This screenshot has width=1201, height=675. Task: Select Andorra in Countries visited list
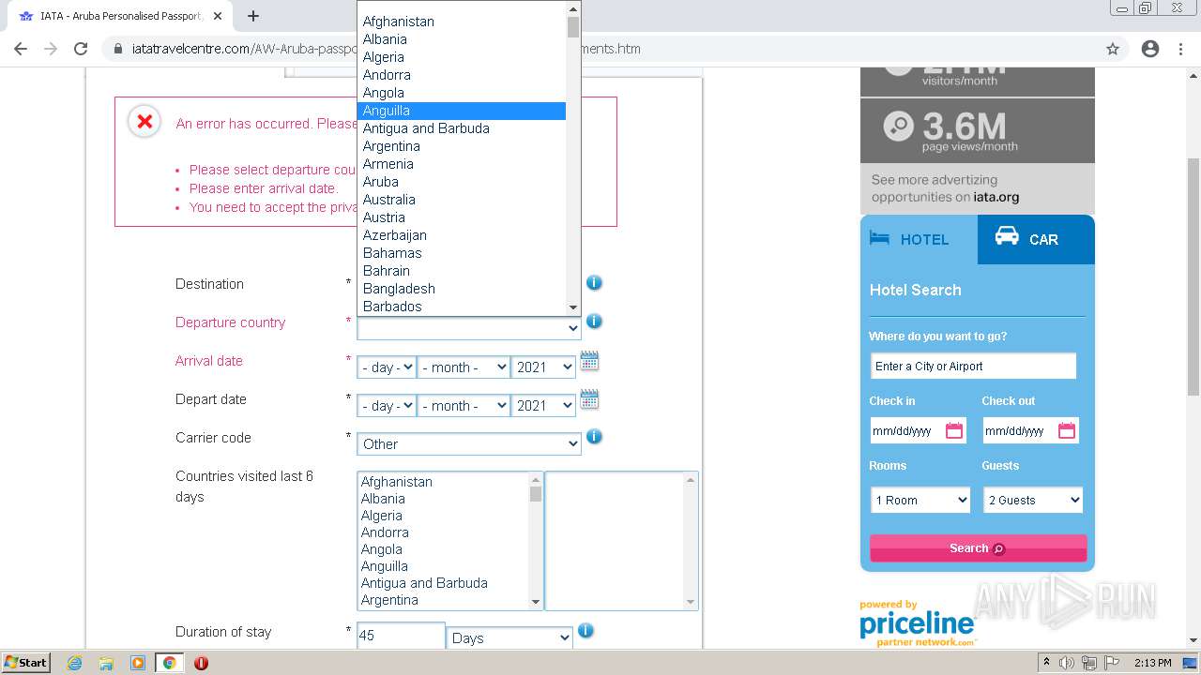click(x=443, y=532)
